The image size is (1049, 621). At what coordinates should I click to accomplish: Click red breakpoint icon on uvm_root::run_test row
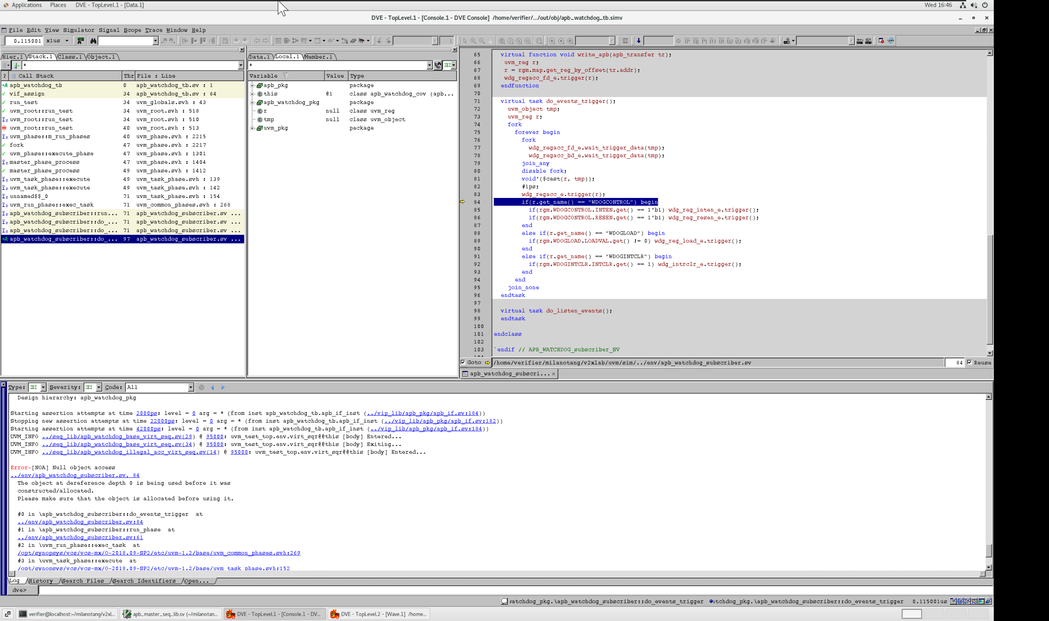point(4,128)
